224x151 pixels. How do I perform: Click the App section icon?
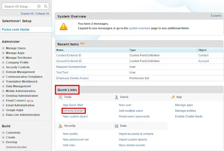tap(173, 97)
